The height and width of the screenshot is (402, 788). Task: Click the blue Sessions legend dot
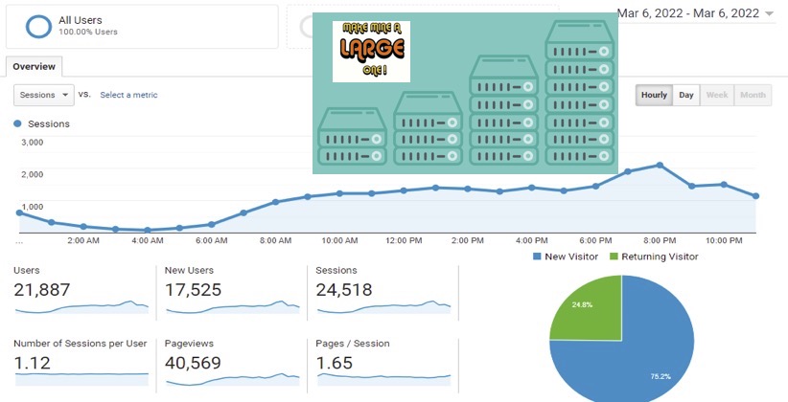click(x=17, y=123)
